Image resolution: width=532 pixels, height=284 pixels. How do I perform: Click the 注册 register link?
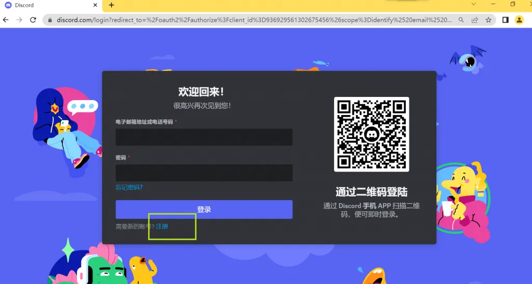click(x=162, y=226)
